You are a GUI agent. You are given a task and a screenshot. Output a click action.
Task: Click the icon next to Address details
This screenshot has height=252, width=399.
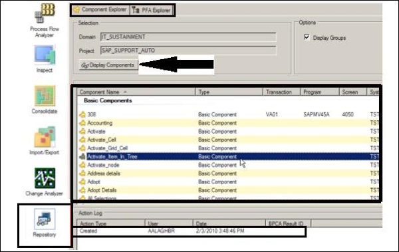point(82,174)
